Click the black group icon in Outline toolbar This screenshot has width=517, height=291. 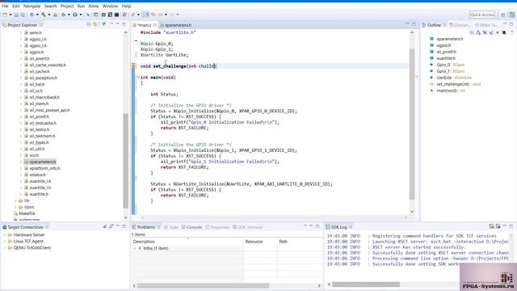coord(504,32)
